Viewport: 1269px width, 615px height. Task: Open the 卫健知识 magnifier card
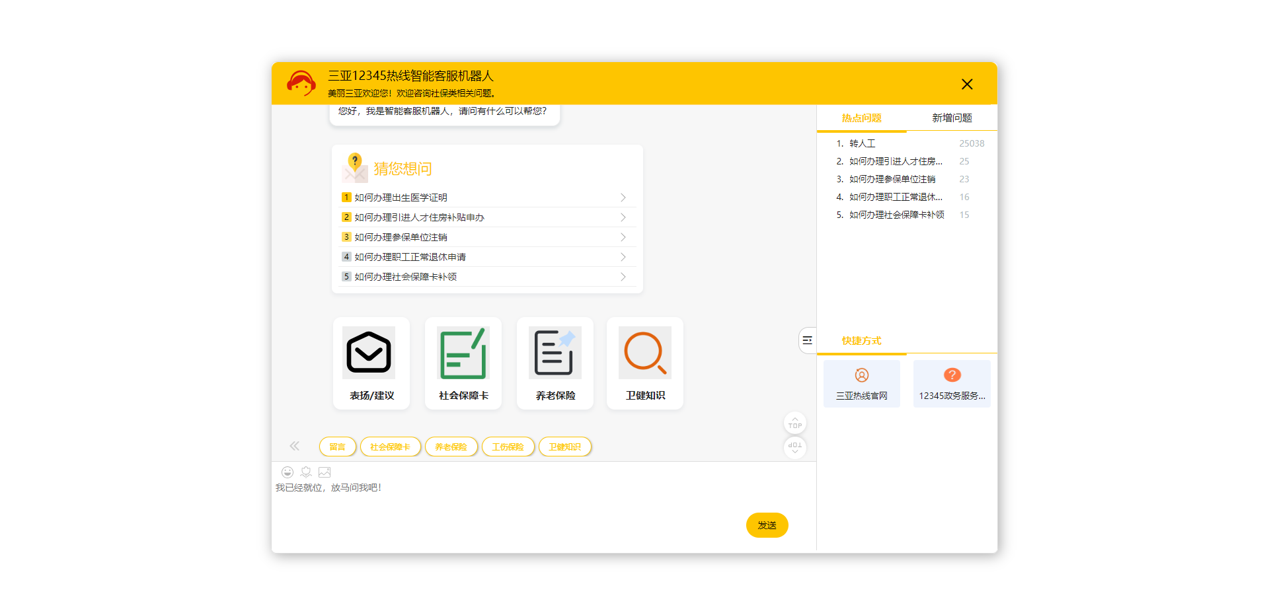point(645,363)
